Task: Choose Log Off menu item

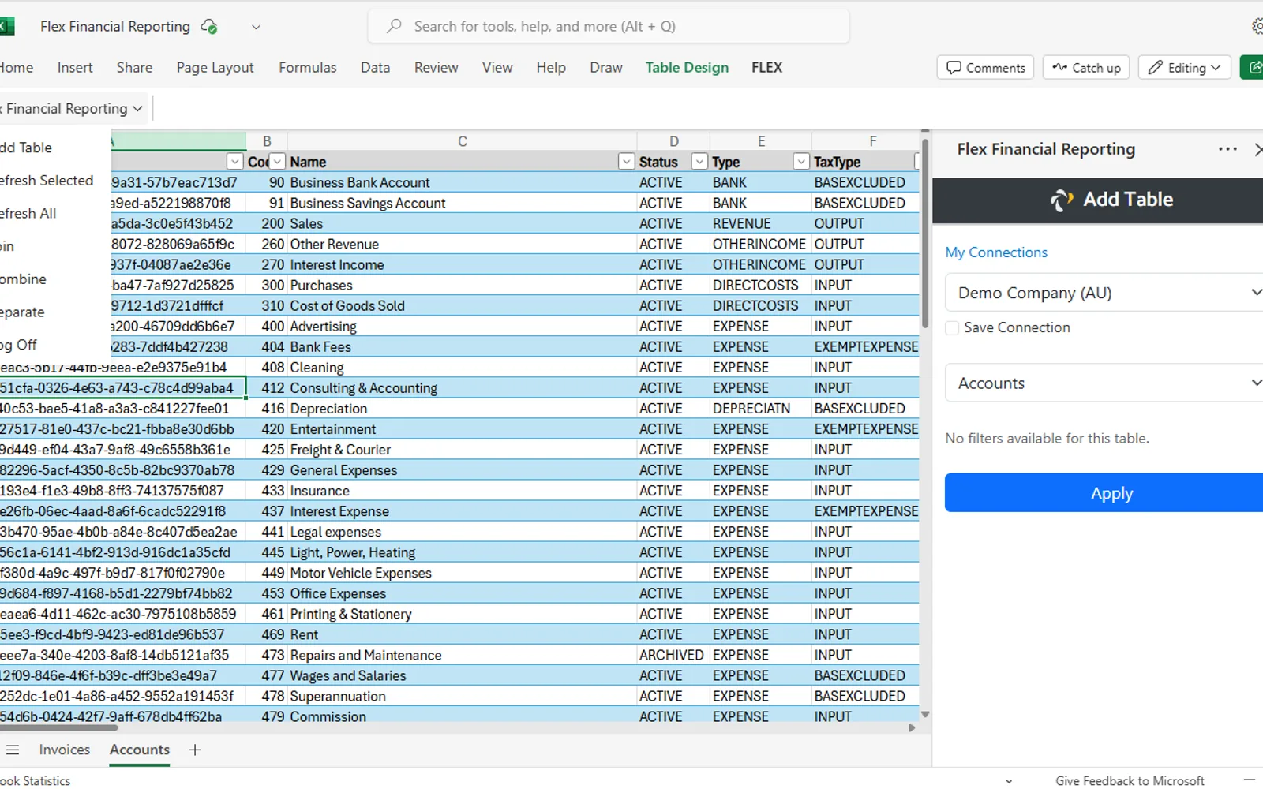Action: click(x=19, y=345)
